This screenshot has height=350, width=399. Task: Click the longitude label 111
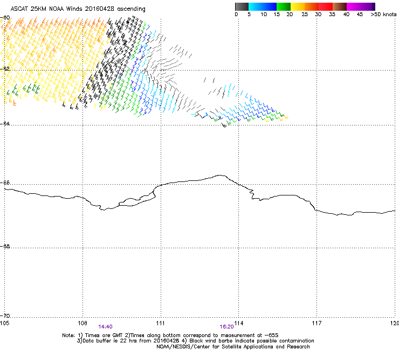click(160, 323)
